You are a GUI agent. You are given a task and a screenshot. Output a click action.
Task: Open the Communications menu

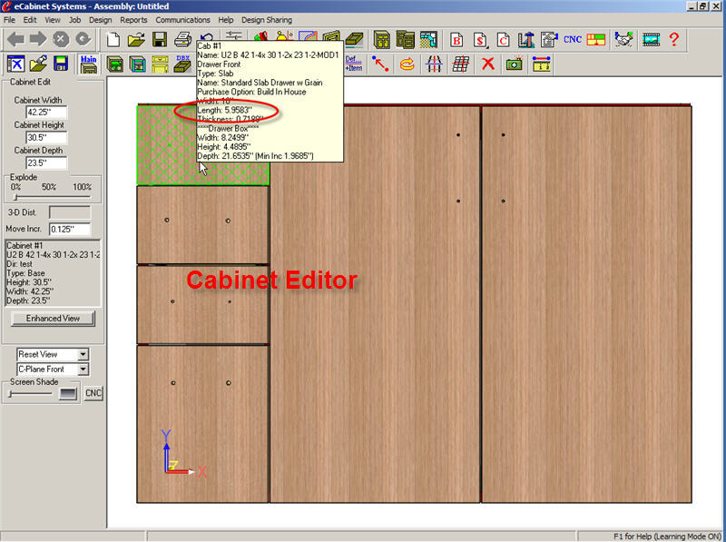[182, 20]
